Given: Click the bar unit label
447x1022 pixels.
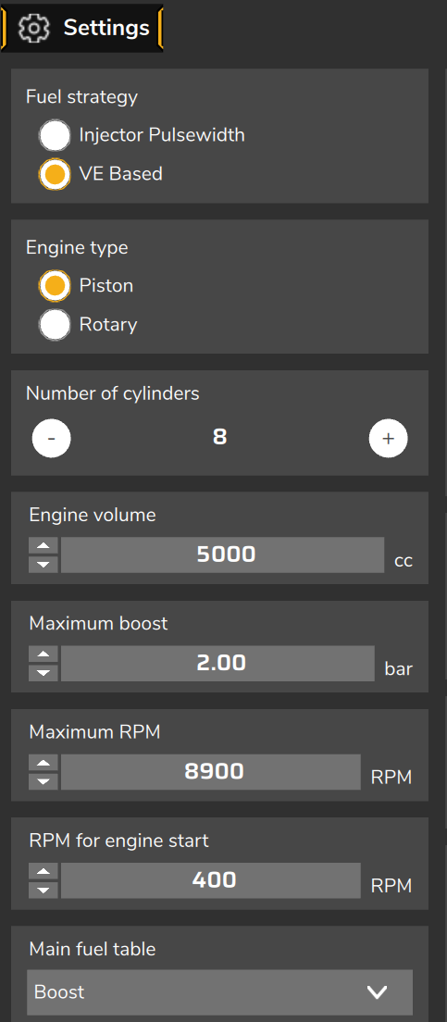Looking at the screenshot, I should click(399, 668).
